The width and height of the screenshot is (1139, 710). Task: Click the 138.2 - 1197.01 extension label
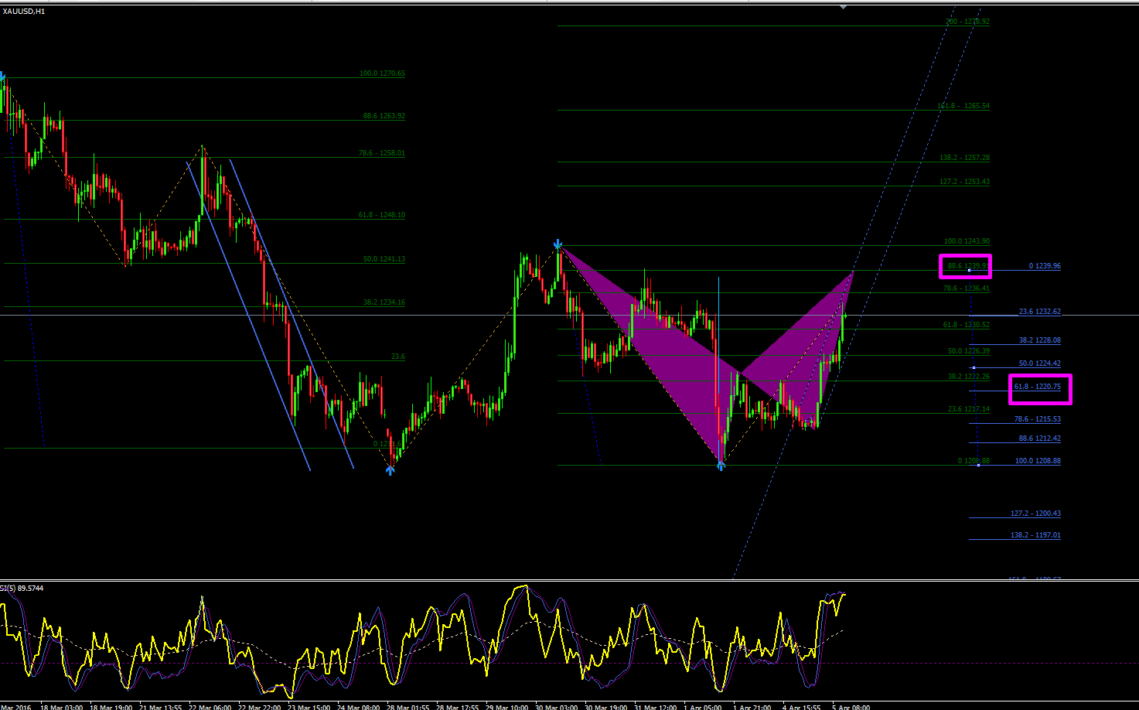(1036, 535)
